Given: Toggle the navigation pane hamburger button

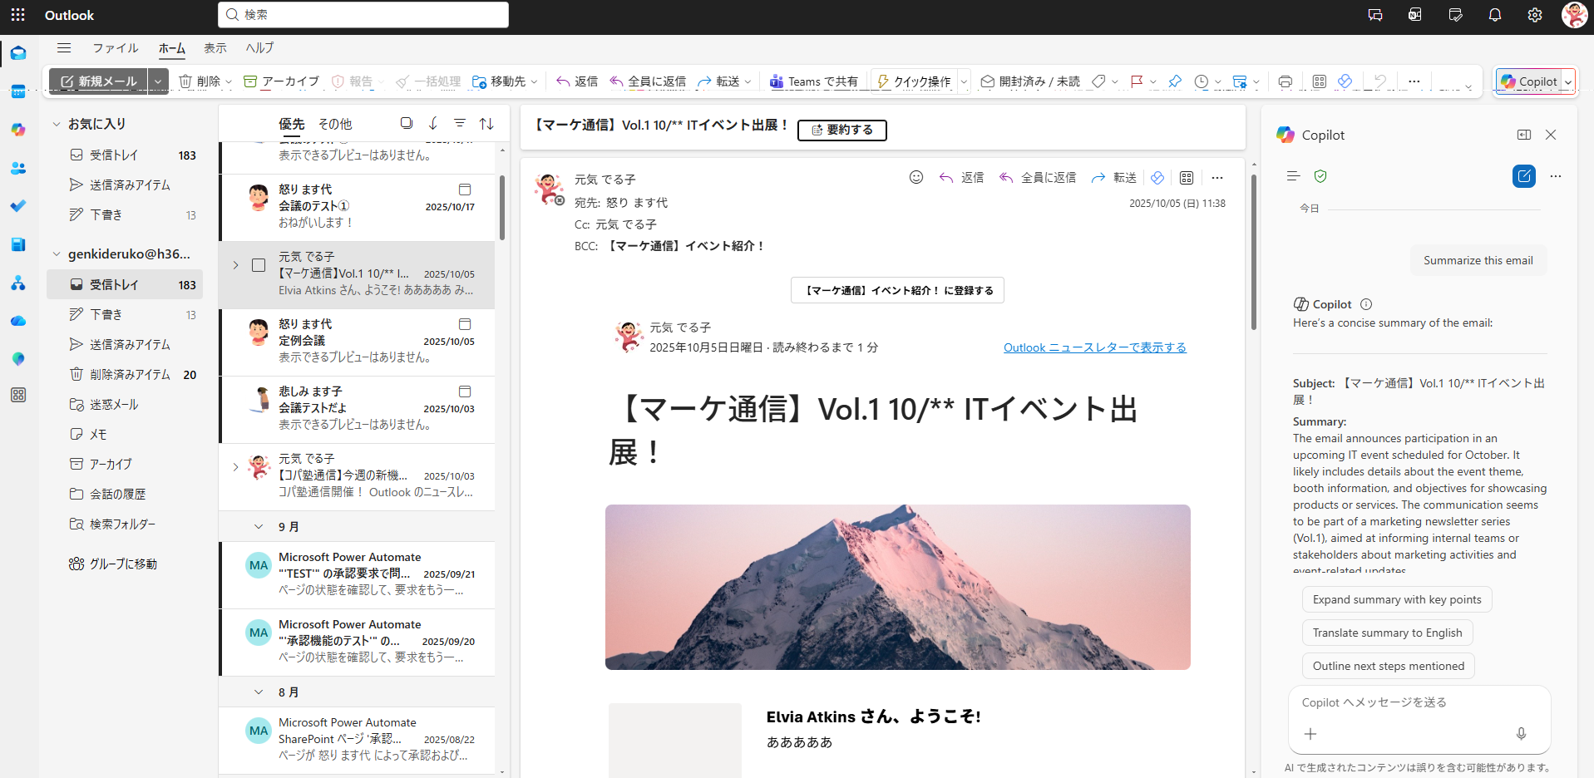Looking at the screenshot, I should [x=64, y=48].
